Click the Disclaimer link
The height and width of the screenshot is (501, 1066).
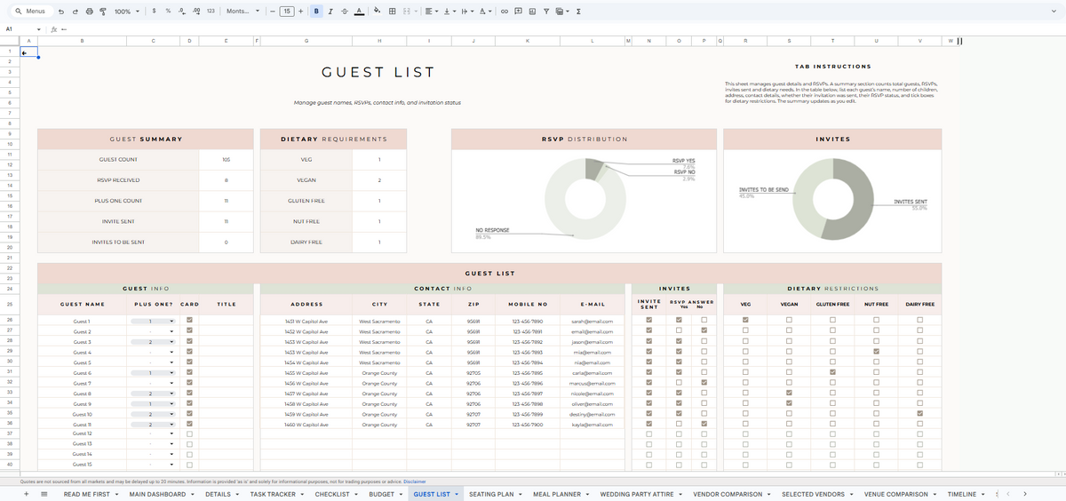point(414,481)
